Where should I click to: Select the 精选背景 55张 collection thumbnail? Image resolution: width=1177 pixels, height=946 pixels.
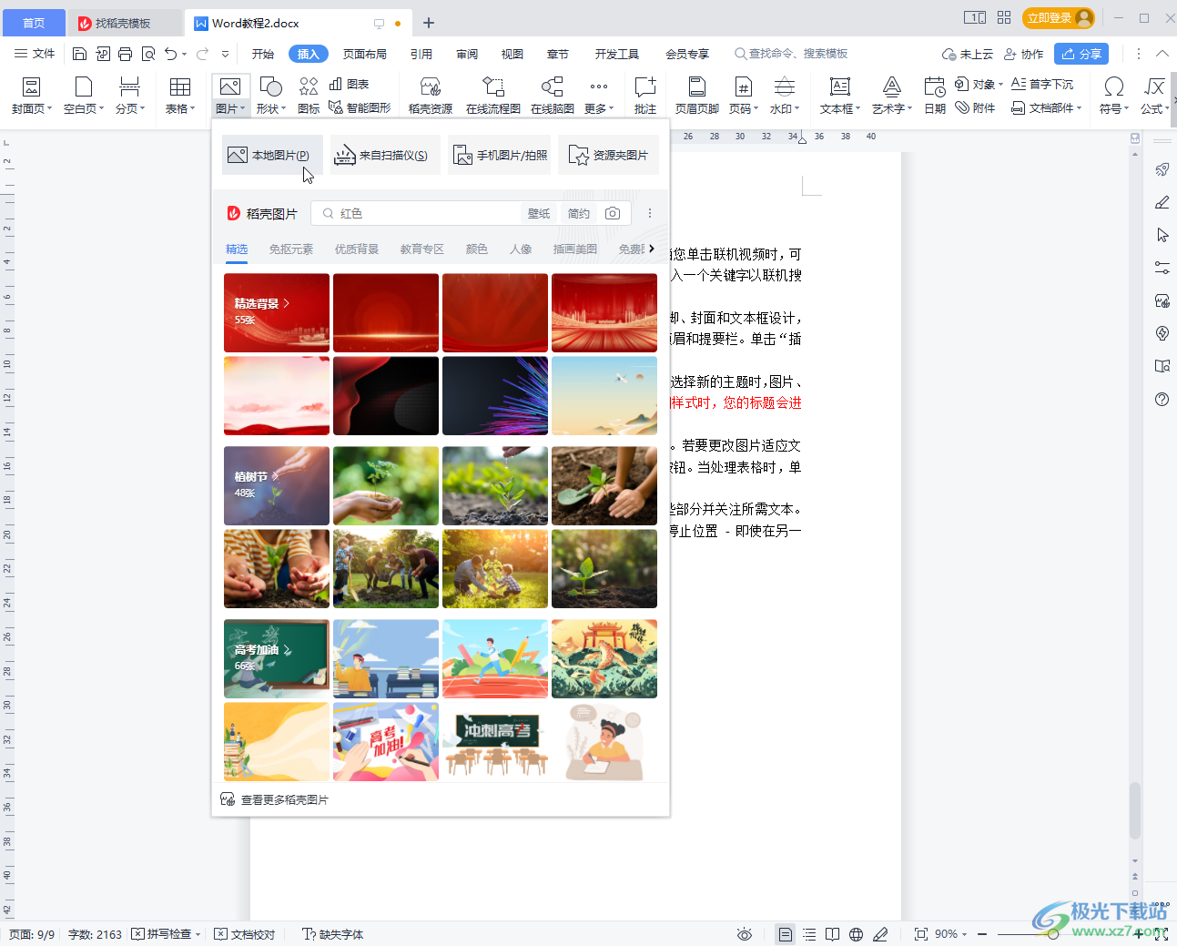click(277, 313)
